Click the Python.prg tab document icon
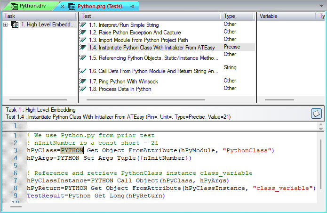 click(72, 7)
